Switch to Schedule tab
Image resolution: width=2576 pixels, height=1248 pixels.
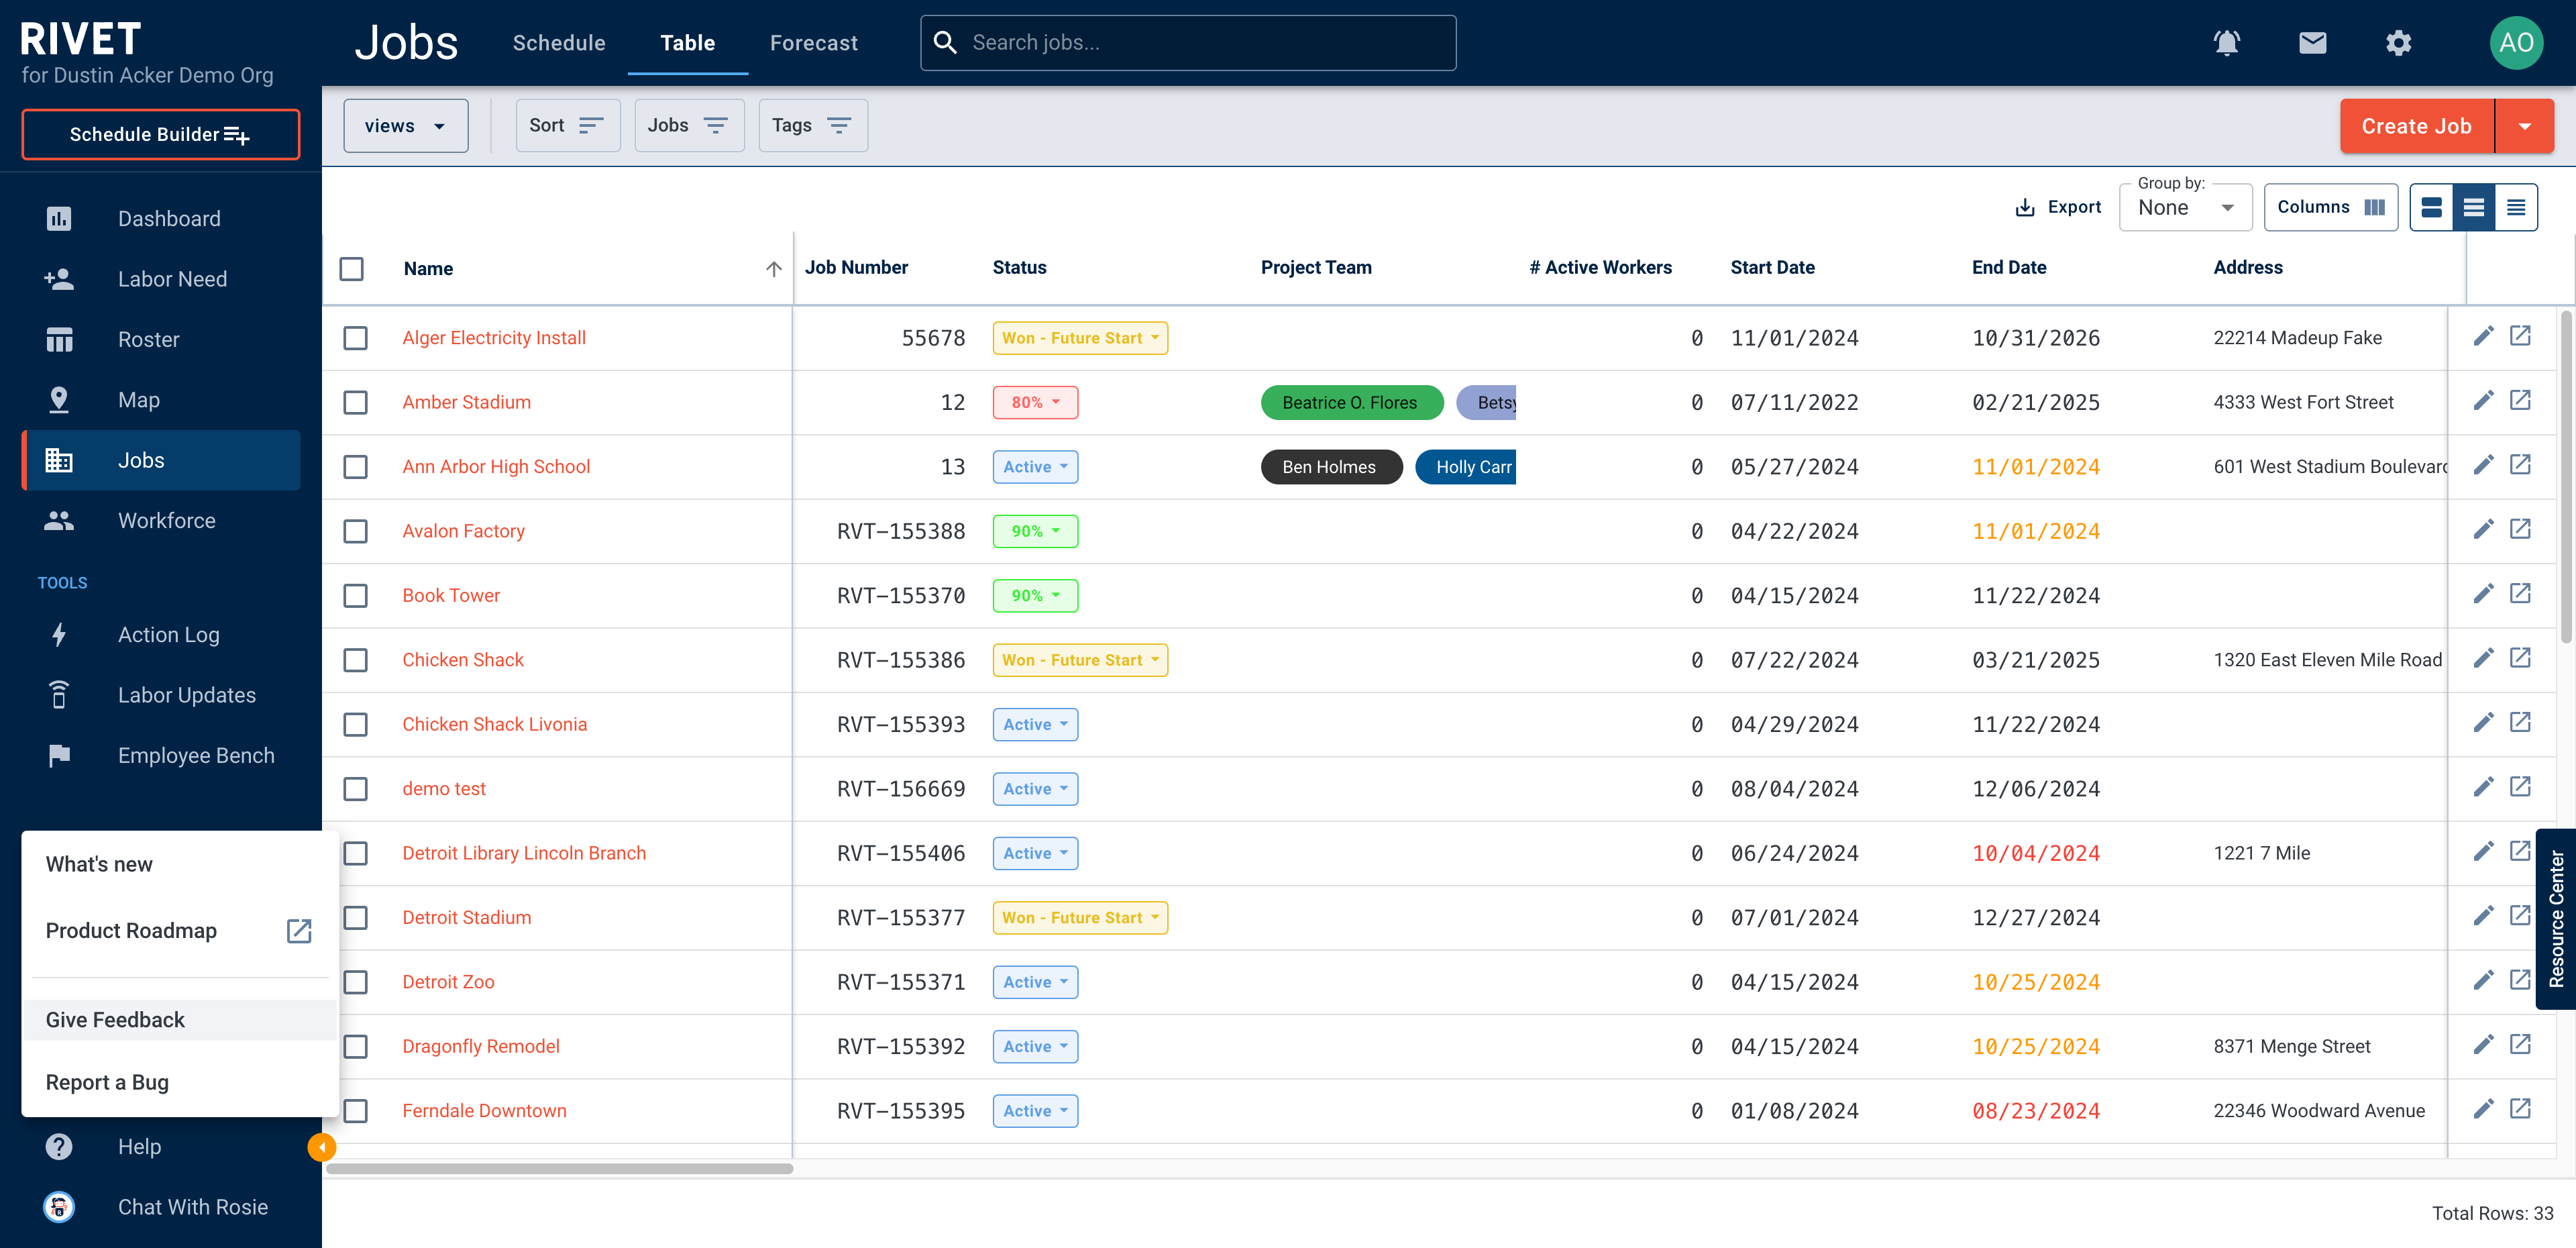coord(559,43)
